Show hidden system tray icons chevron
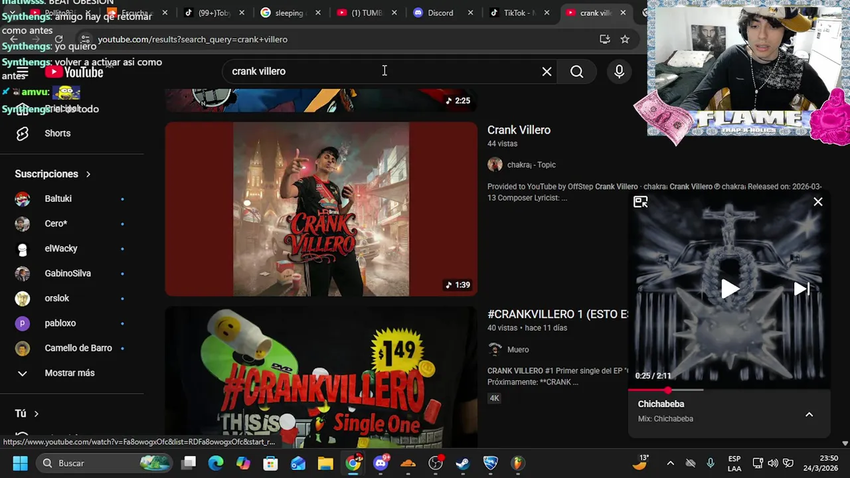 [670, 463]
